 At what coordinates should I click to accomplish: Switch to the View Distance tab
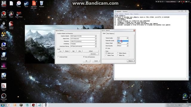point(110,34)
